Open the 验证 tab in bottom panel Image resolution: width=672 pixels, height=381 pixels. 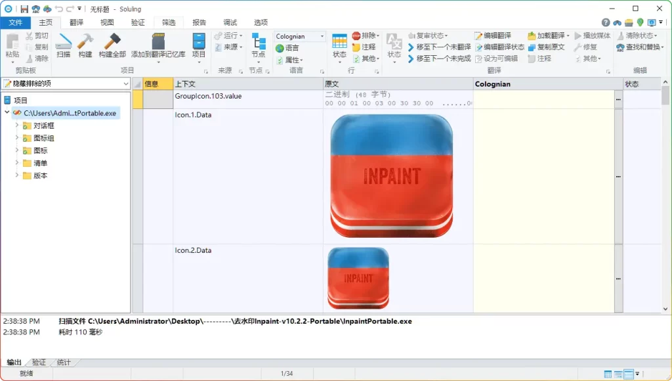pos(39,363)
